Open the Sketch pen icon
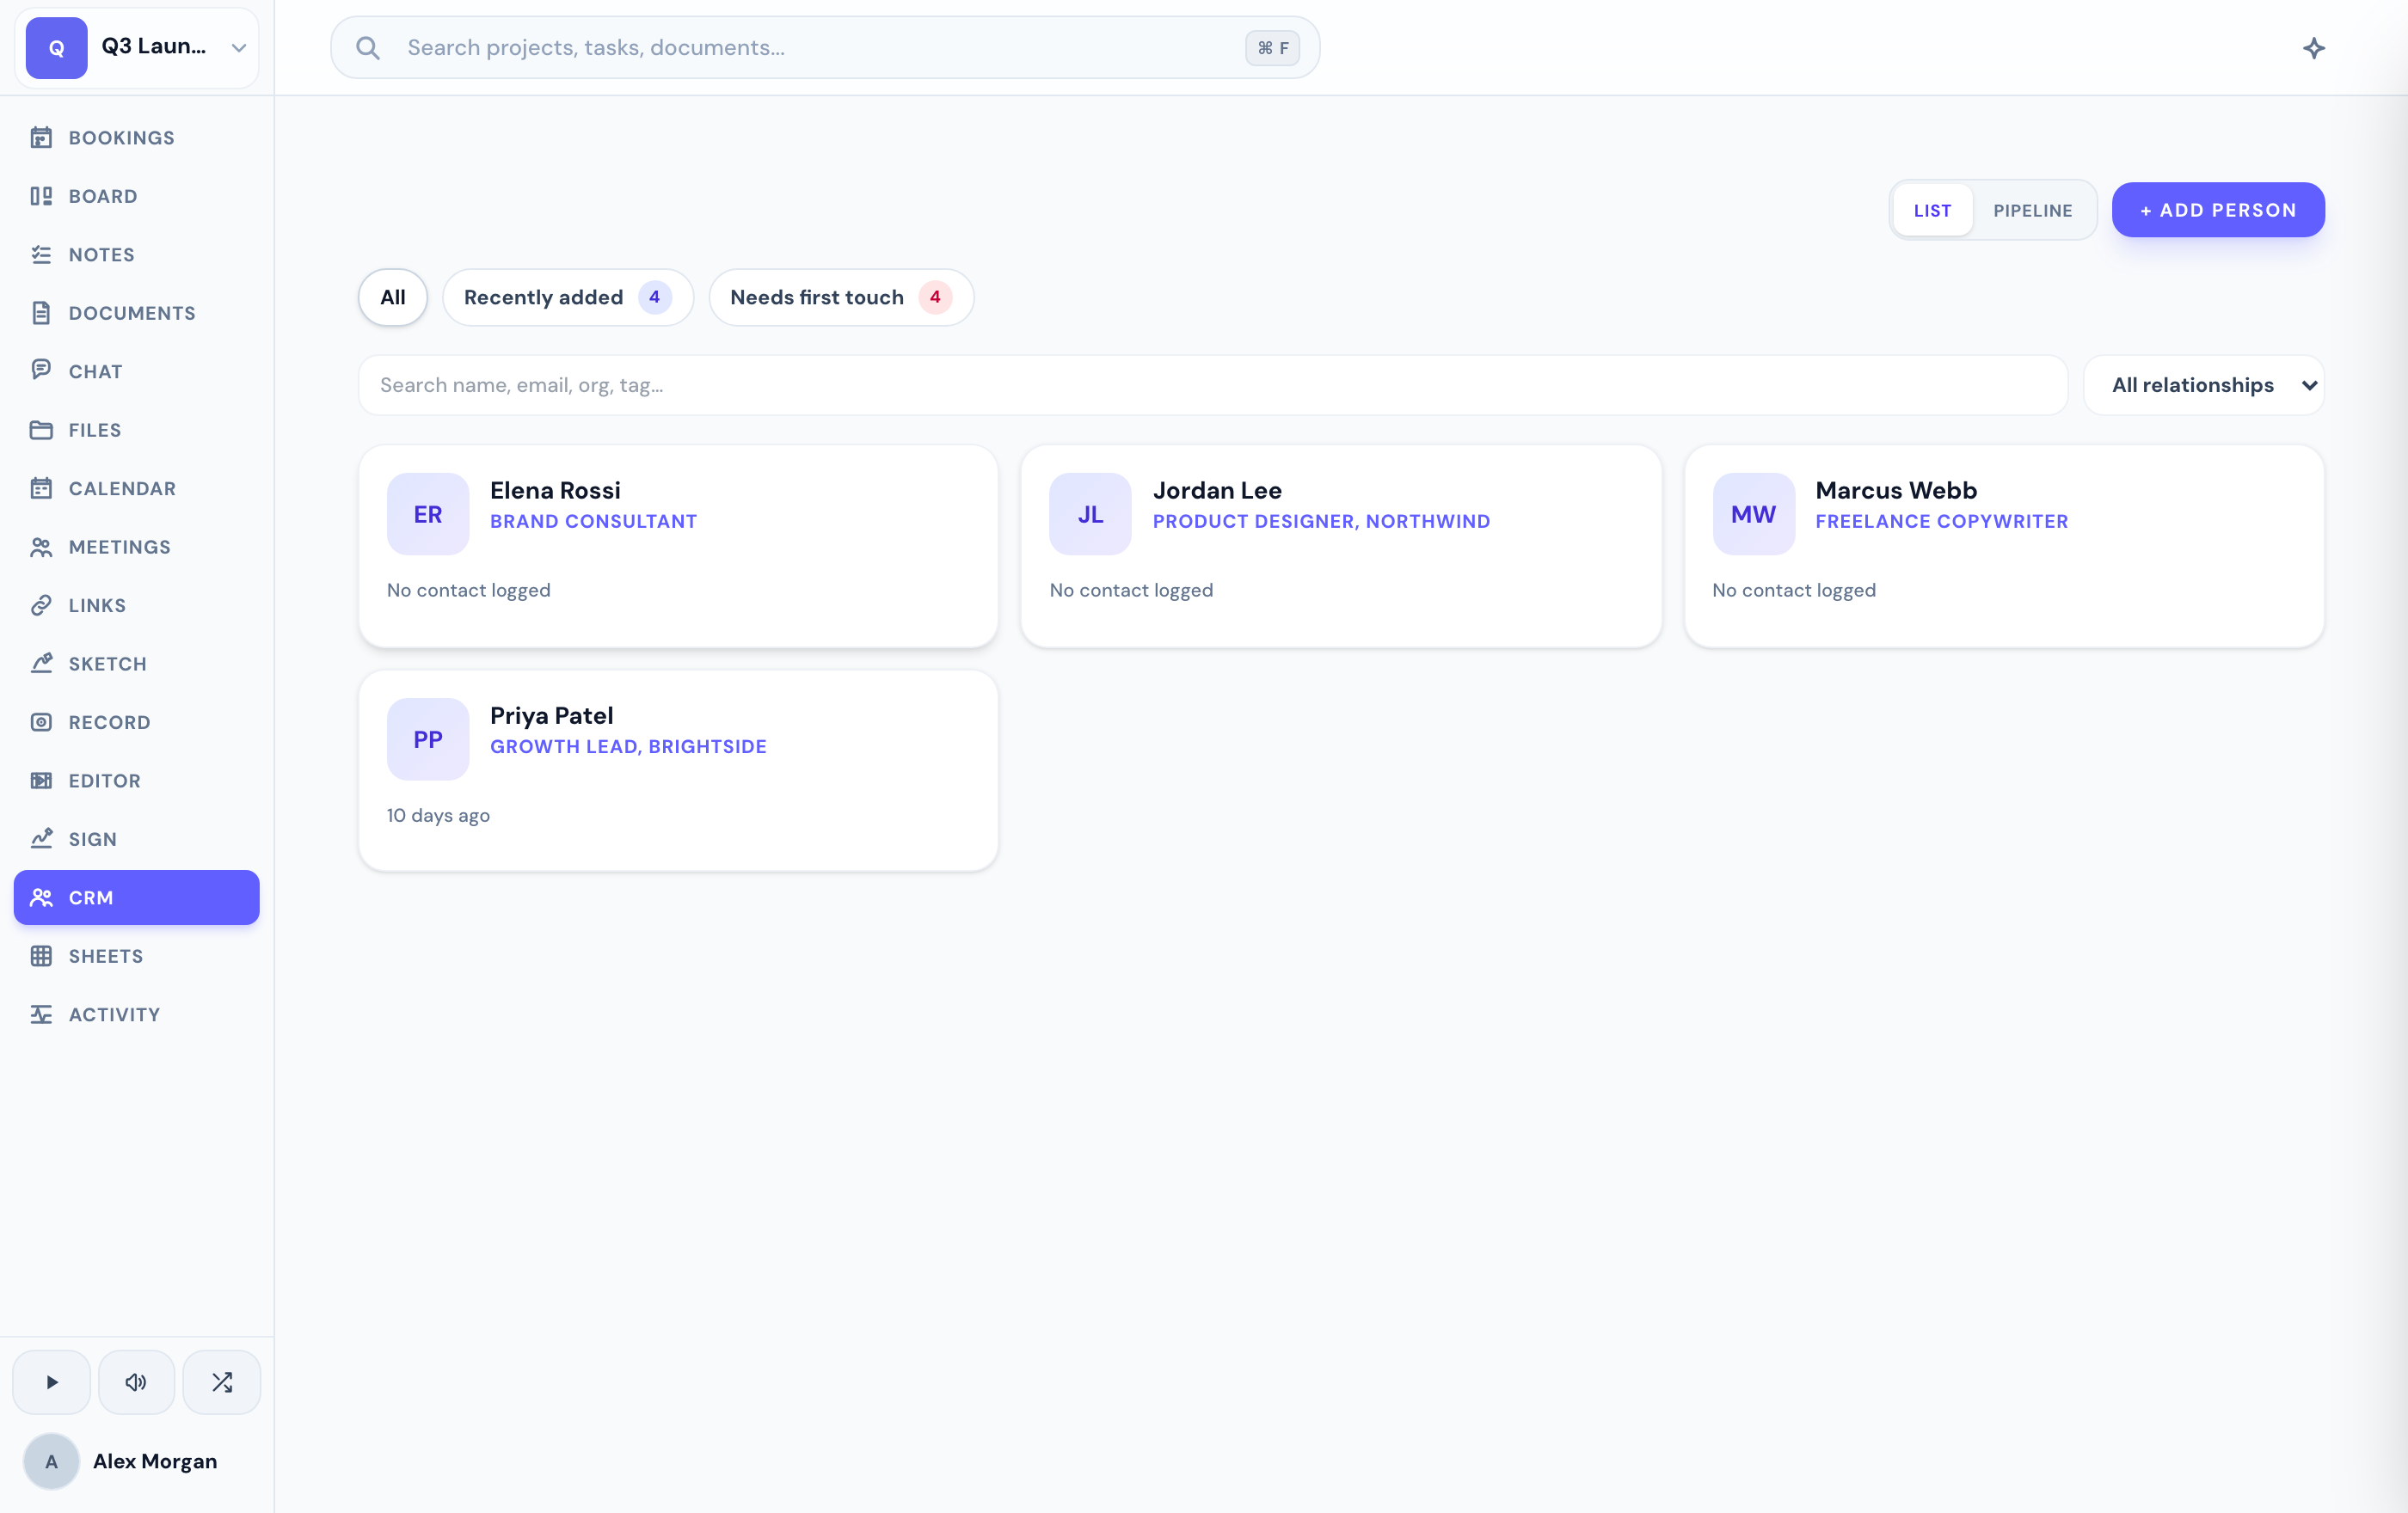 (41, 664)
